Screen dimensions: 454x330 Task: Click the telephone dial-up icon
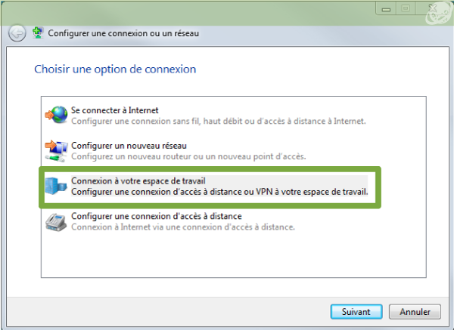coord(56,222)
